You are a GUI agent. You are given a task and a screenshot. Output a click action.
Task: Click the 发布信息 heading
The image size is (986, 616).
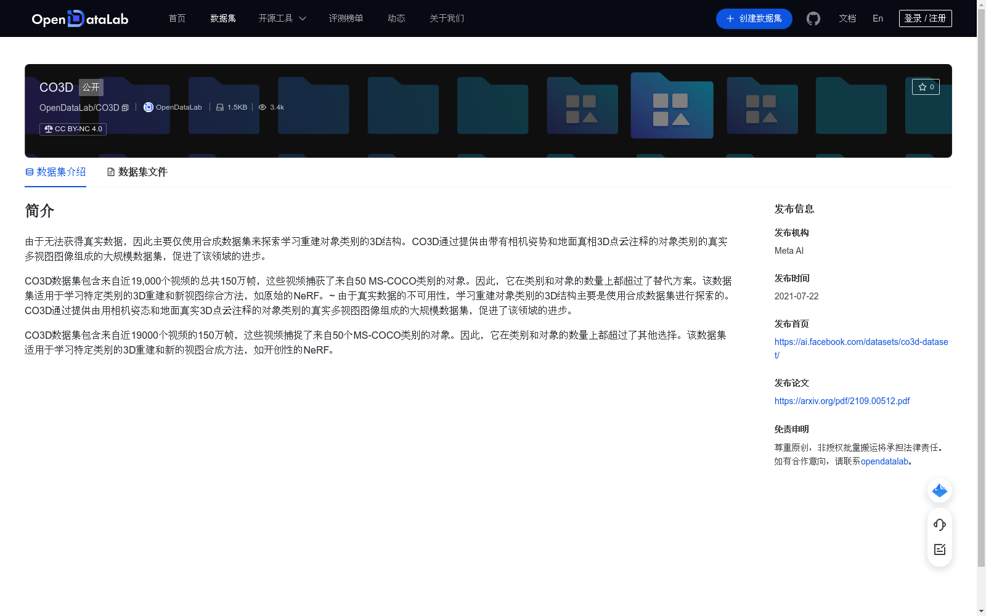[794, 209]
